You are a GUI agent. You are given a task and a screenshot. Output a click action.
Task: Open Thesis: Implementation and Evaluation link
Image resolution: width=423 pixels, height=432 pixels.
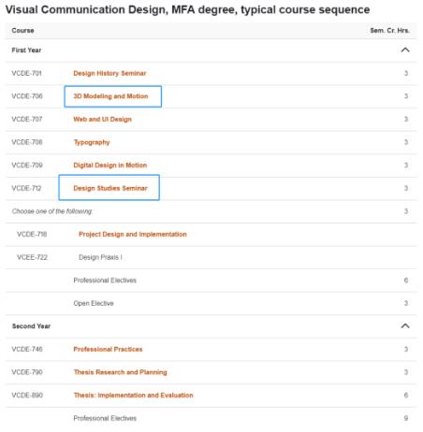pos(134,396)
